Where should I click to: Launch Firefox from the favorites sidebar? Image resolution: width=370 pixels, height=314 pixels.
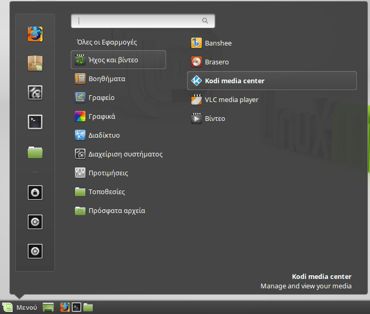[35, 34]
